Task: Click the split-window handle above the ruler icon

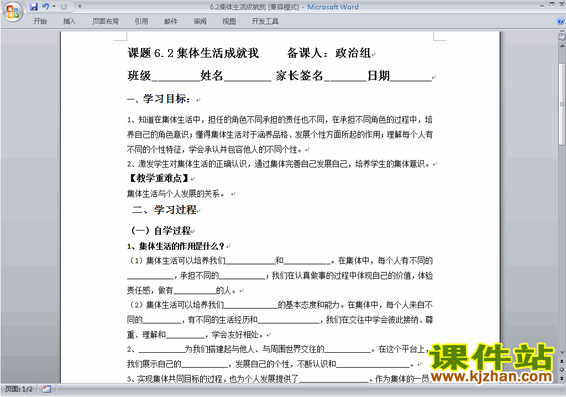Action: click(x=562, y=32)
